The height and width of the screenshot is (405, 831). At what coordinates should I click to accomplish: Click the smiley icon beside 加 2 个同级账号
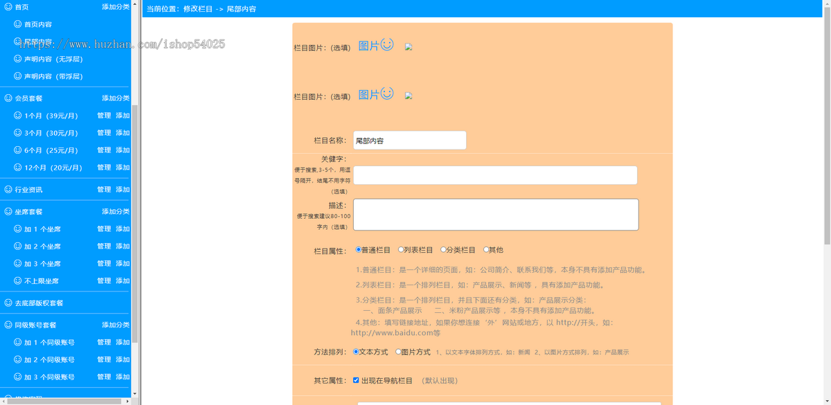[18, 360]
